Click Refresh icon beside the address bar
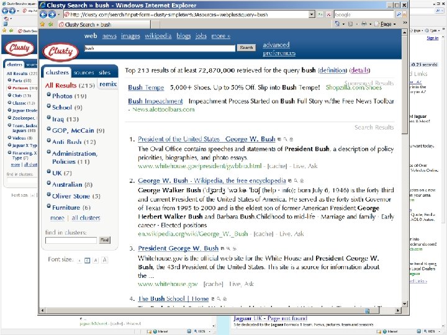This screenshot has height=335, width=447. coord(320,14)
